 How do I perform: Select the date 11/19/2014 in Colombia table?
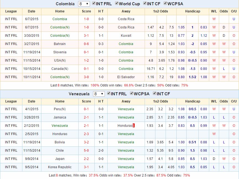32,52
